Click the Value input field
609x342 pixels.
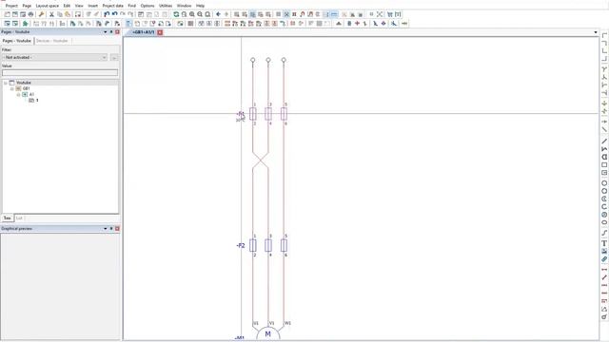pyautogui.click(x=60, y=72)
